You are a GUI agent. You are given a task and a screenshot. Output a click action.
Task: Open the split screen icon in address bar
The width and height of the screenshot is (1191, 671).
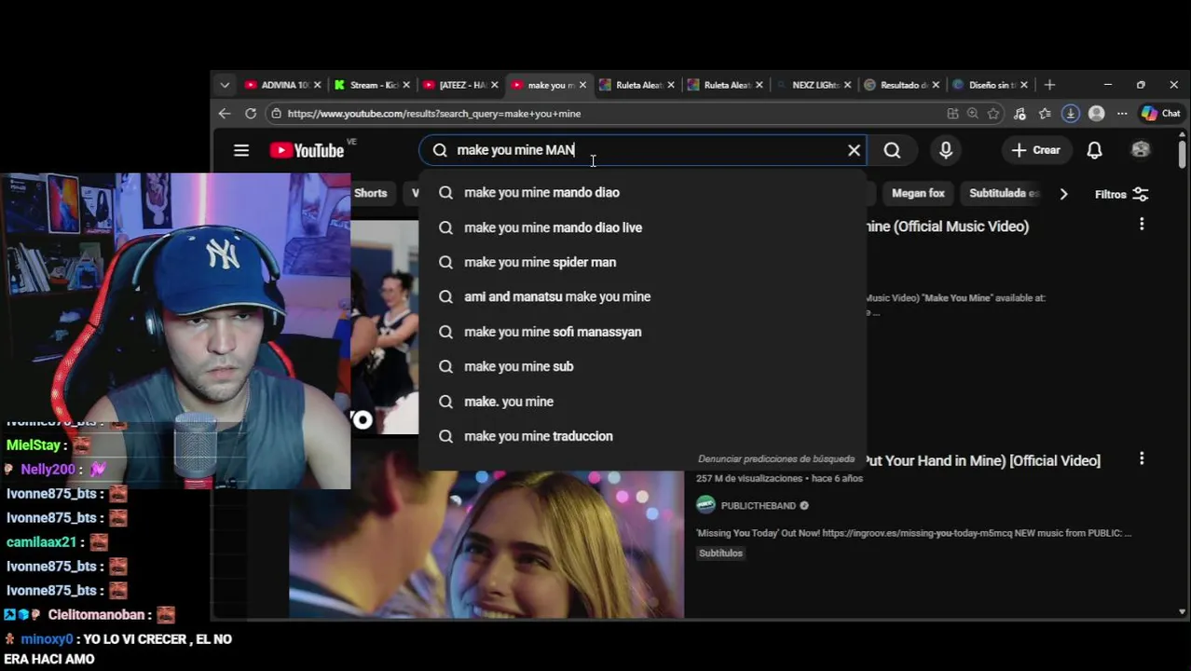[952, 114]
